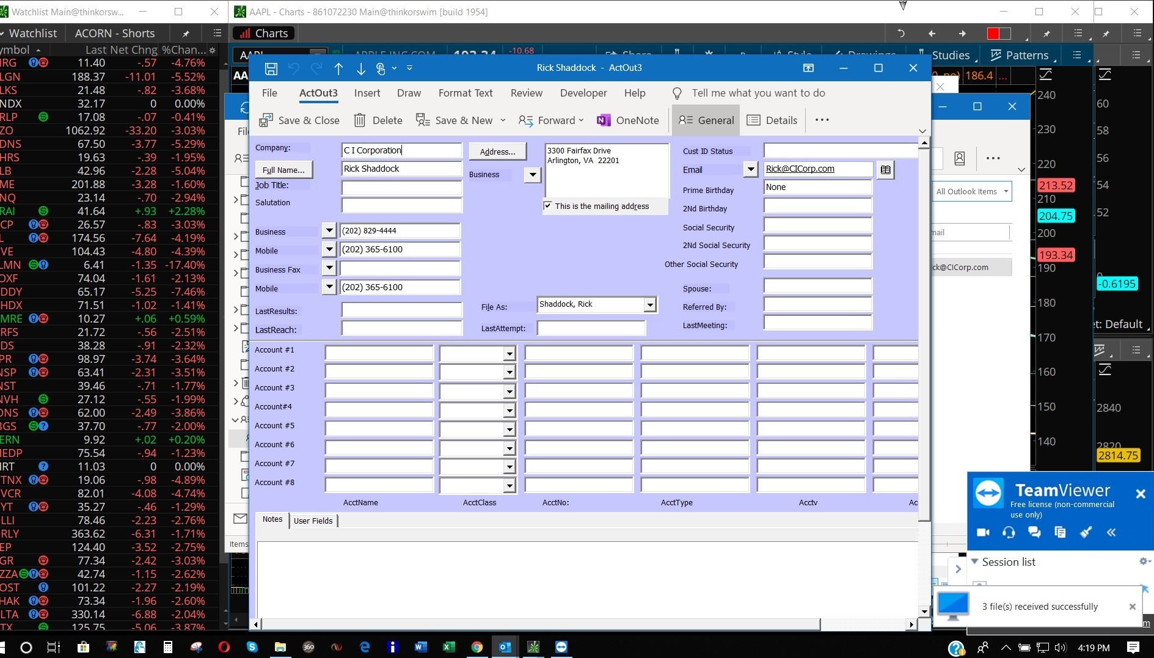Go to the previous item with the up arrow

[x=338, y=68]
